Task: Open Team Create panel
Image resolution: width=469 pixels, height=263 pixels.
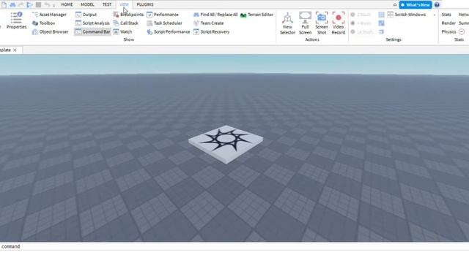Action: pos(208,23)
